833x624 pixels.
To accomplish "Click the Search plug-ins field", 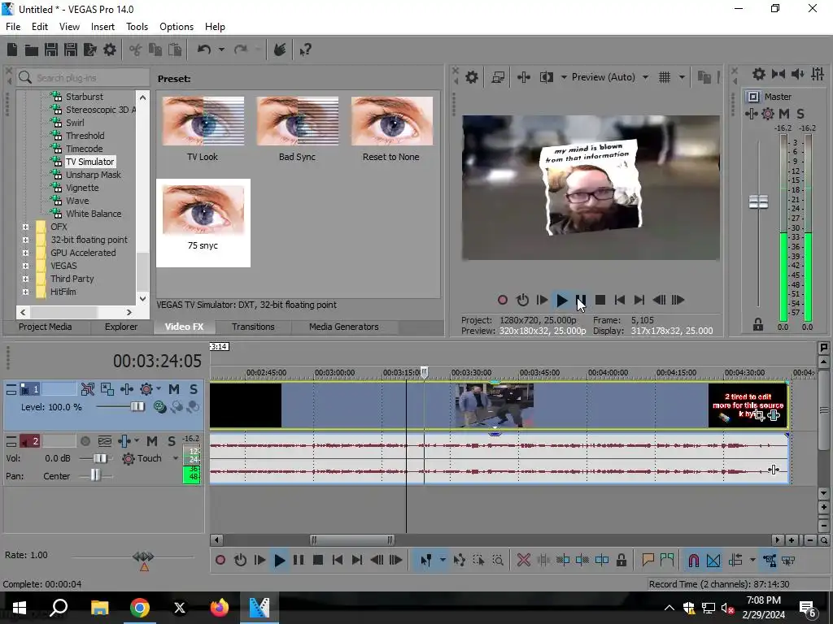I will (82, 77).
